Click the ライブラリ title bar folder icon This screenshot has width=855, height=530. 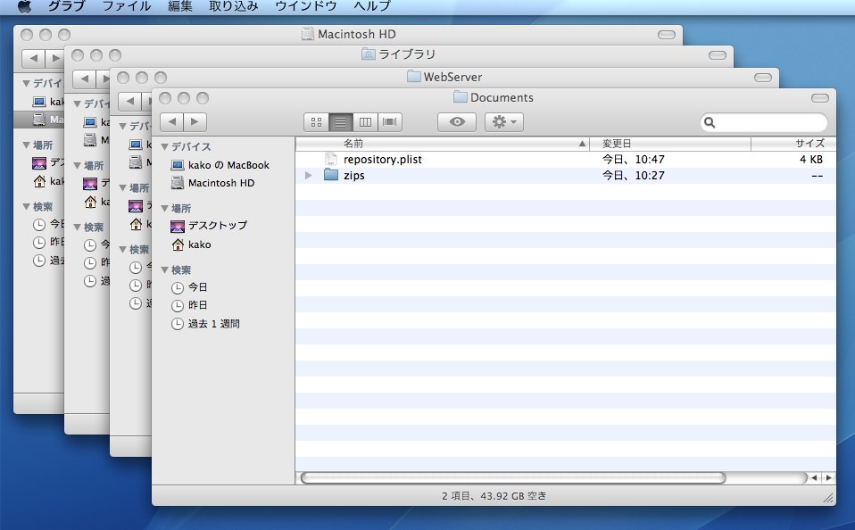pos(368,54)
